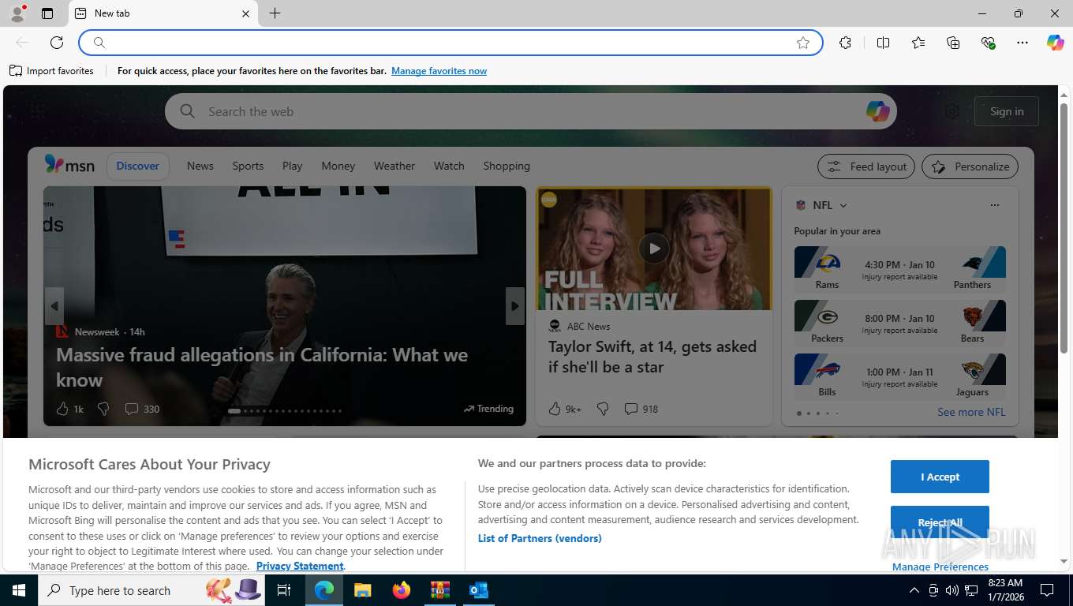Open the Favorites list icon

[918, 43]
